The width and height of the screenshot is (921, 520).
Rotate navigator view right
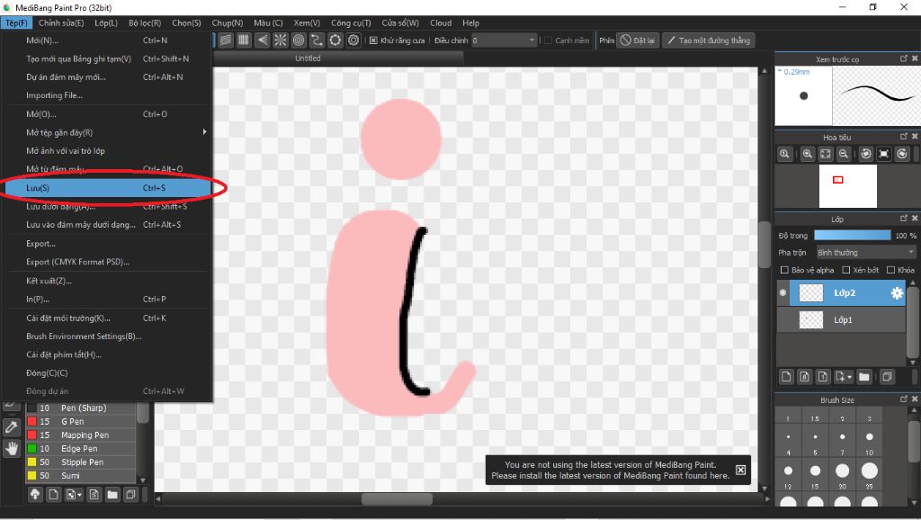902,154
